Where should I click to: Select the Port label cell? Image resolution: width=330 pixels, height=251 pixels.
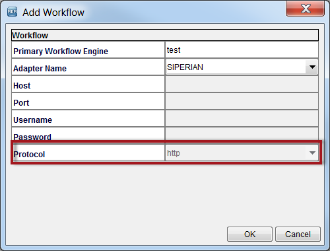[88, 102]
